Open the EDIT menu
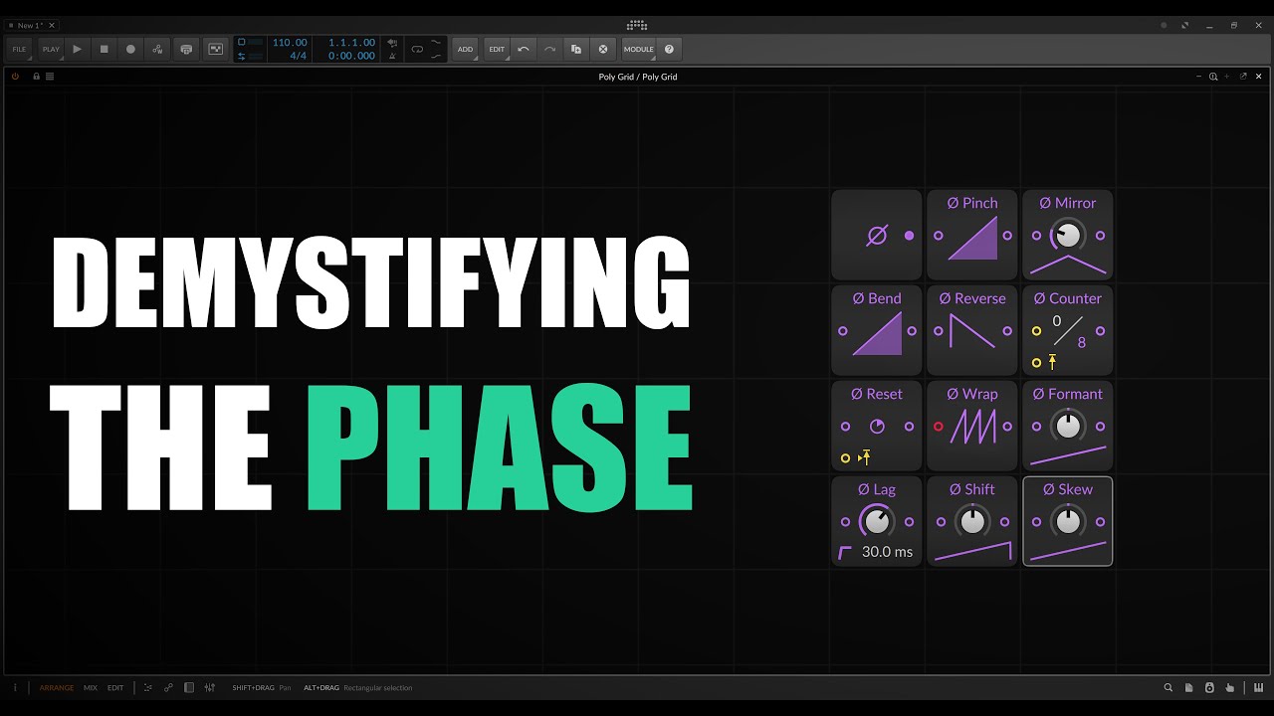 [497, 49]
